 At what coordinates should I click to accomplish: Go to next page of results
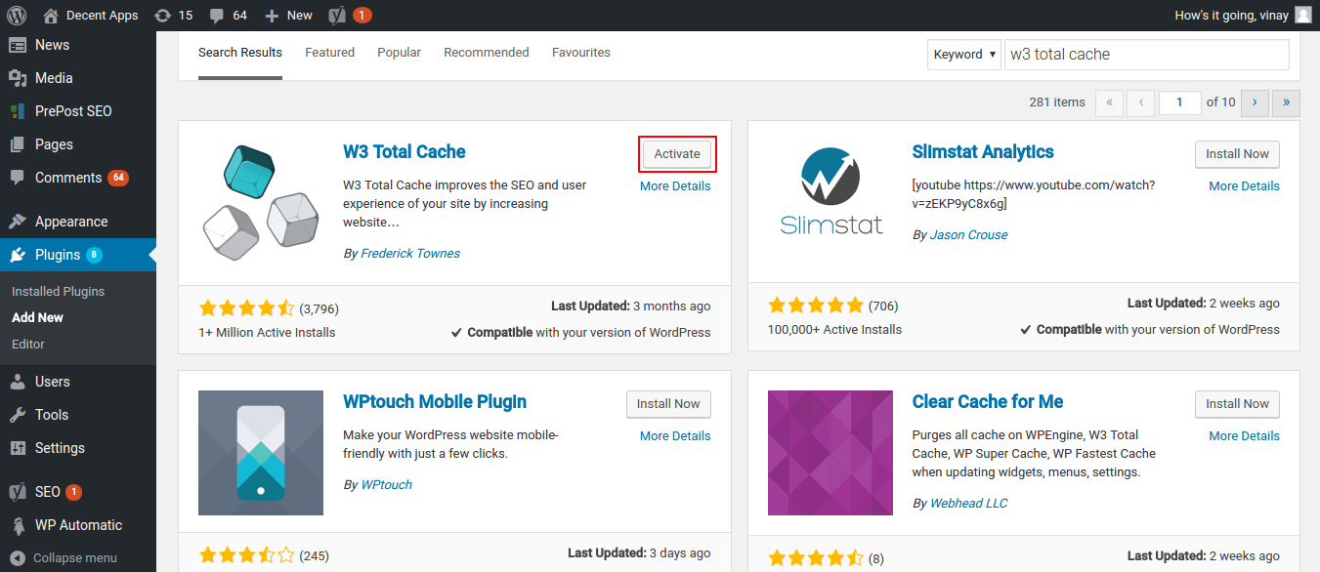point(1256,102)
